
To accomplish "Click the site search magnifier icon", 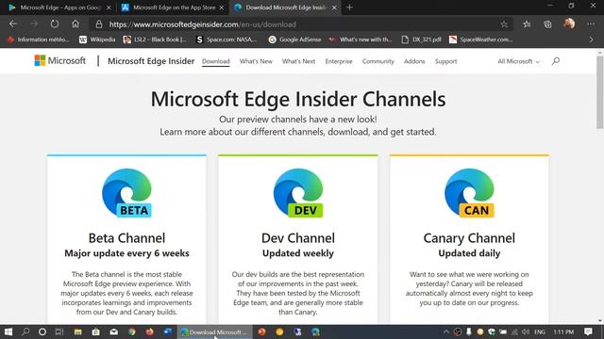I will 556,61.
